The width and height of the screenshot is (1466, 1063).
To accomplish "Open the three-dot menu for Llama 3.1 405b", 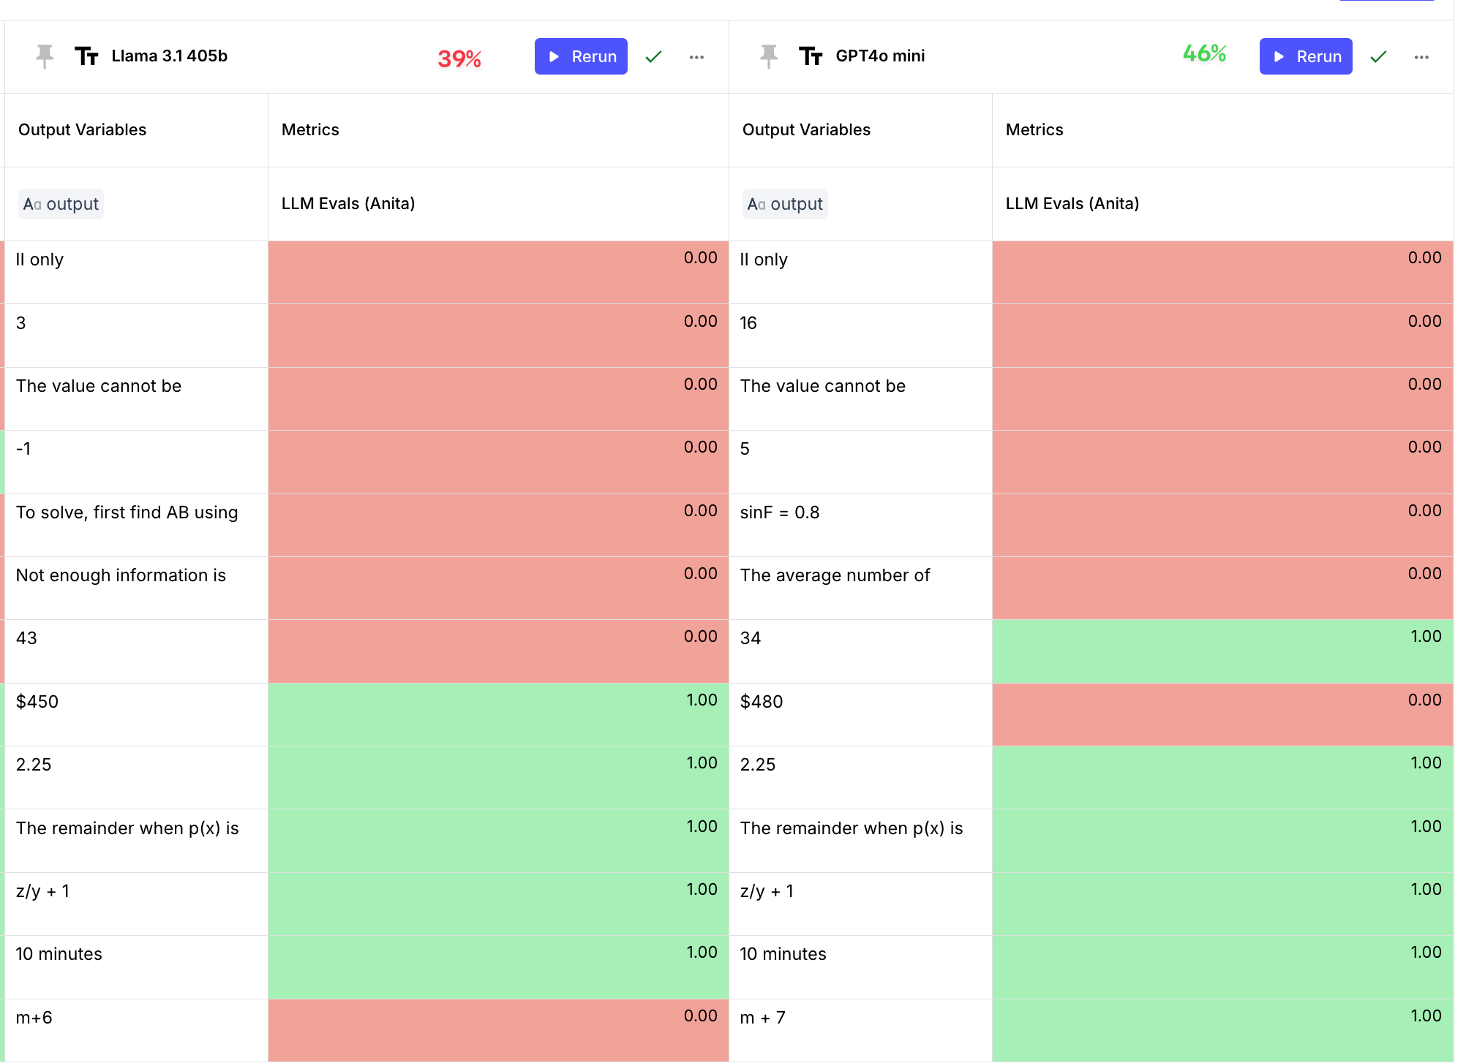I will [696, 56].
